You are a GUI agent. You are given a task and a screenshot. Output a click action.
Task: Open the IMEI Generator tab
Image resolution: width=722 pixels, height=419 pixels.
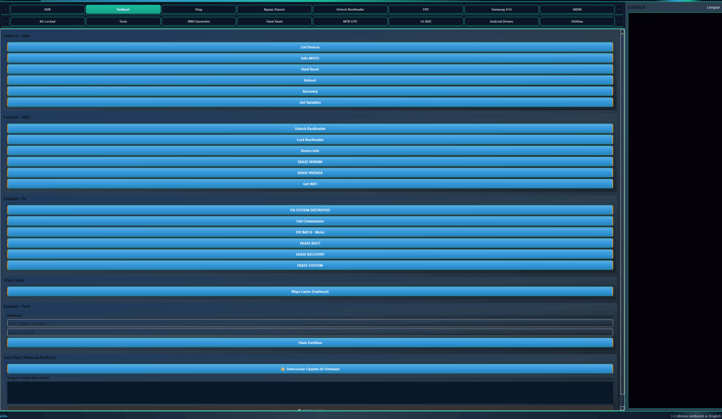click(x=199, y=21)
